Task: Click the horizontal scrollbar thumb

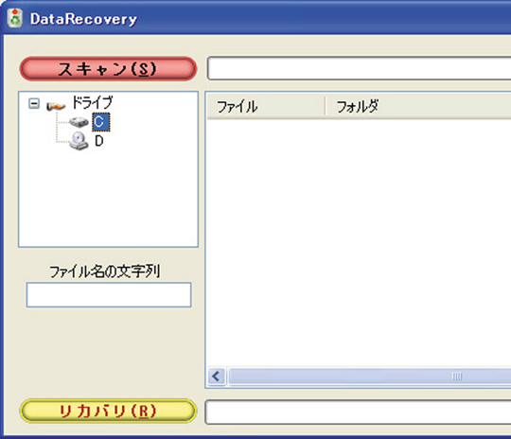Action: [370, 377]
